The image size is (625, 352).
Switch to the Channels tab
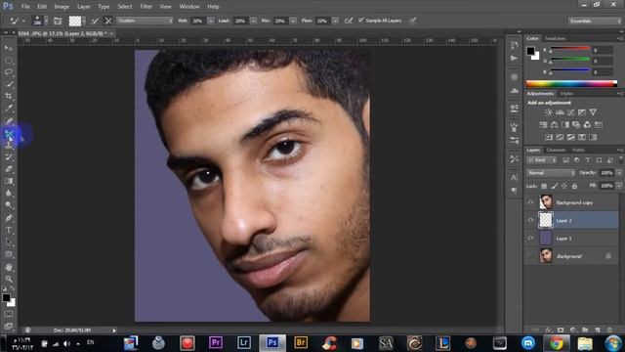556,150
